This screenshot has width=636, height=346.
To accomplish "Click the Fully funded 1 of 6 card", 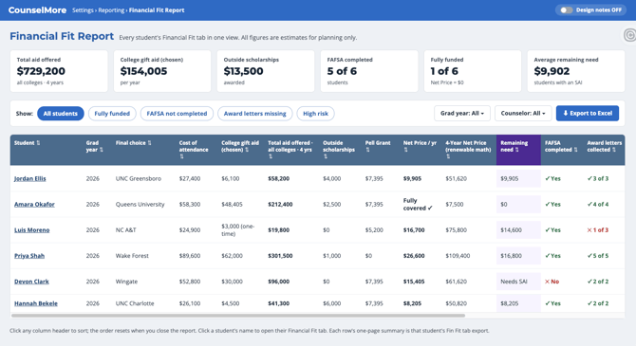I will 473,71.
